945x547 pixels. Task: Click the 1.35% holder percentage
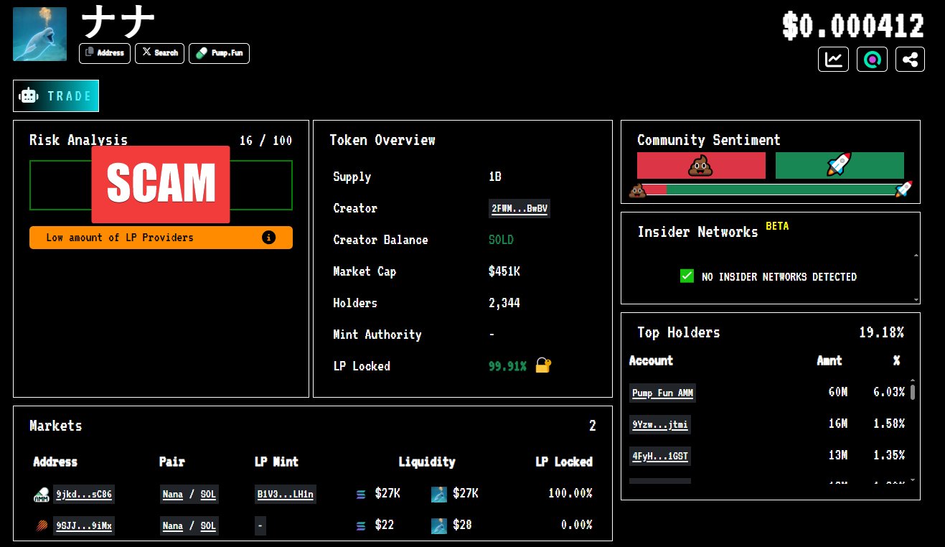pos(888,456)
